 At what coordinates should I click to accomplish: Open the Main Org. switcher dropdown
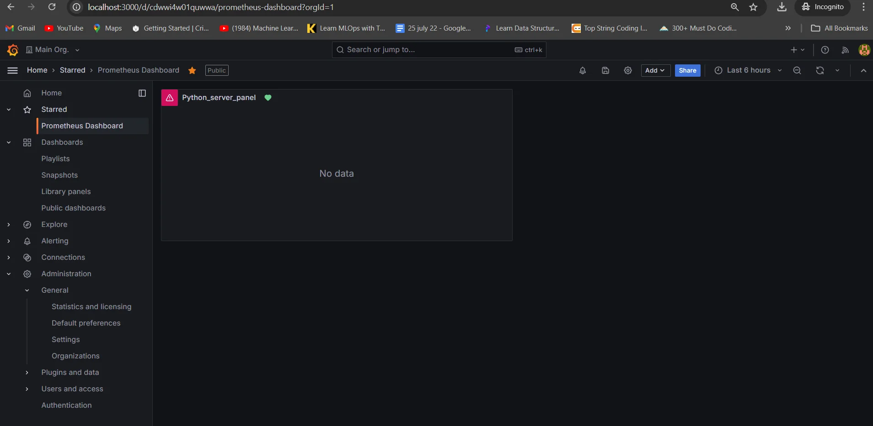coord(53,50)
